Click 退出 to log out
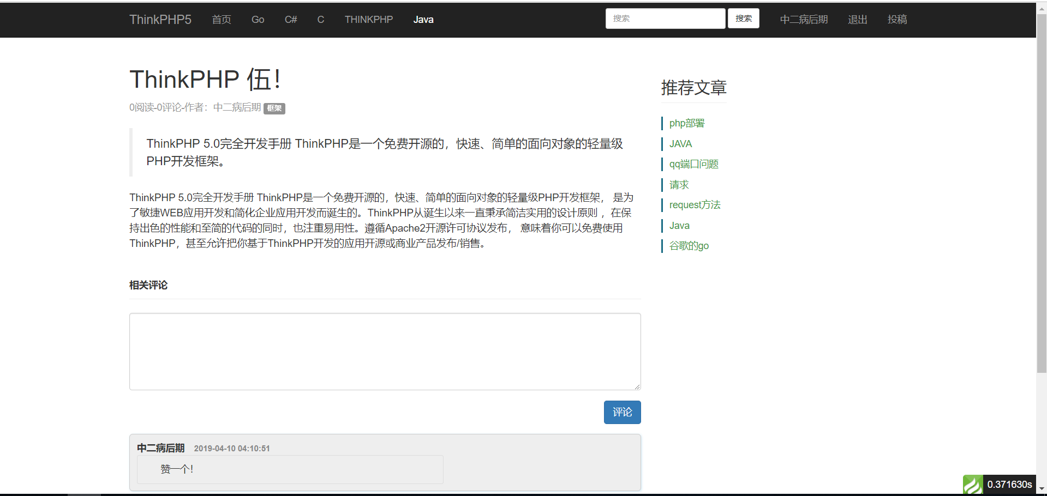This screenshot has width=1047, height=496. pos(858,20)
